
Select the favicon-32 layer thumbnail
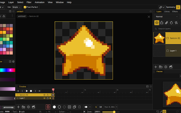pyautogui.click(x=160, y=38)
